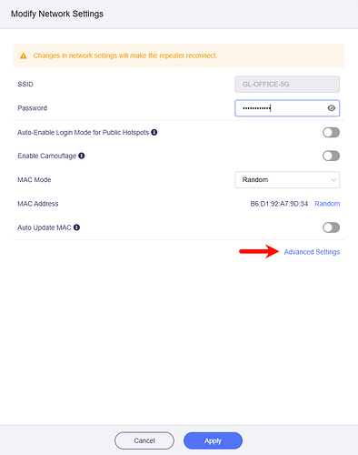Image resolution: width=358 pixels, height=455 pixels.
Task: Open Advanced Settings link
Action: click(312, 252)
